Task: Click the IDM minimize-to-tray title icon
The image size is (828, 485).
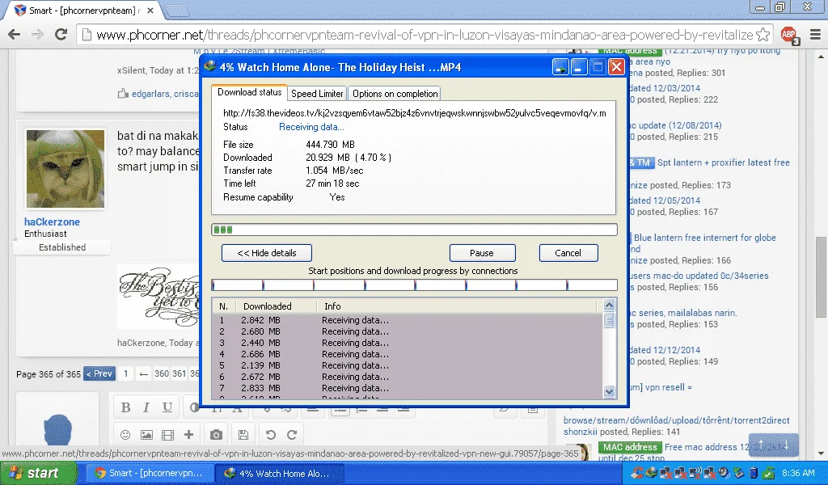Action: pos(560,67)
